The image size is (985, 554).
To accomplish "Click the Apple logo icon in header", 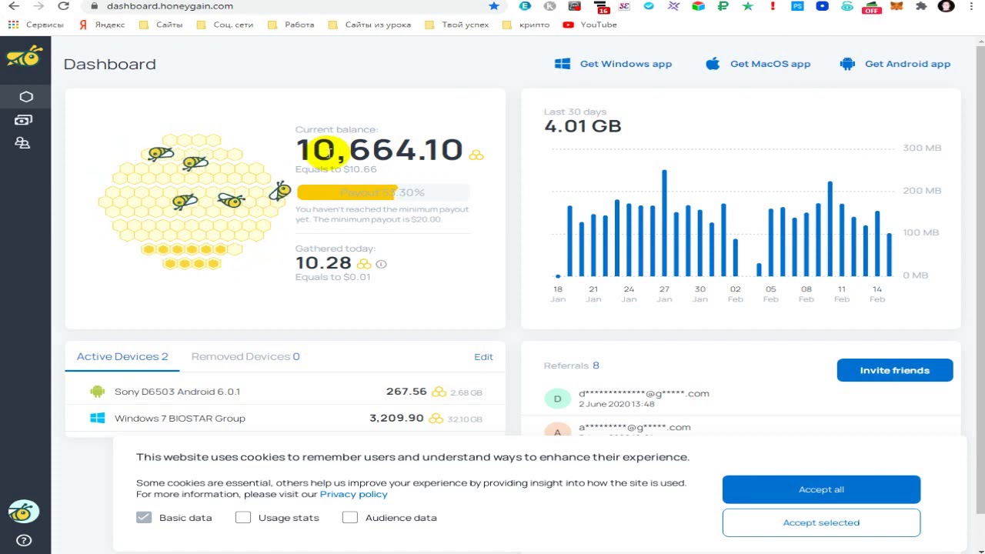I will (x=713, y=63).
